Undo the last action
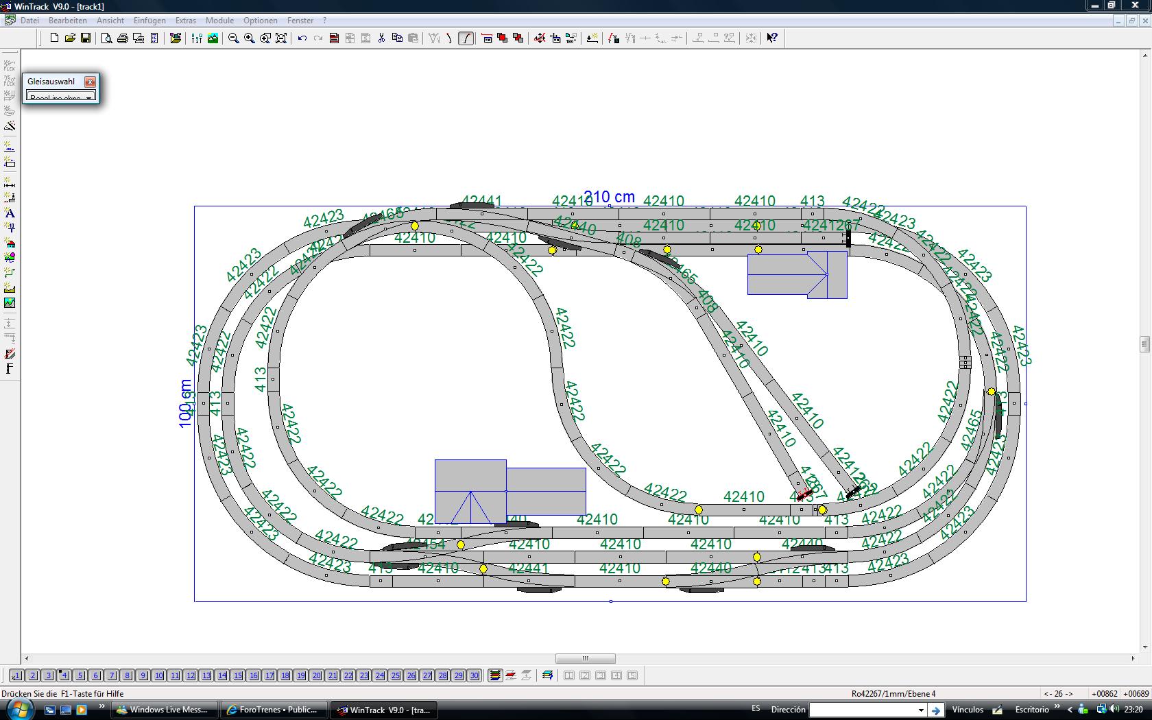 tap(302, 38)
